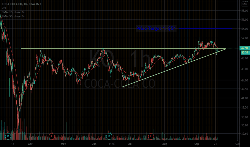Viewport: 250px width, 147px height.
Task: Select the Vol indicator legend
Action: pyautogui.click(x=4, y=8)
